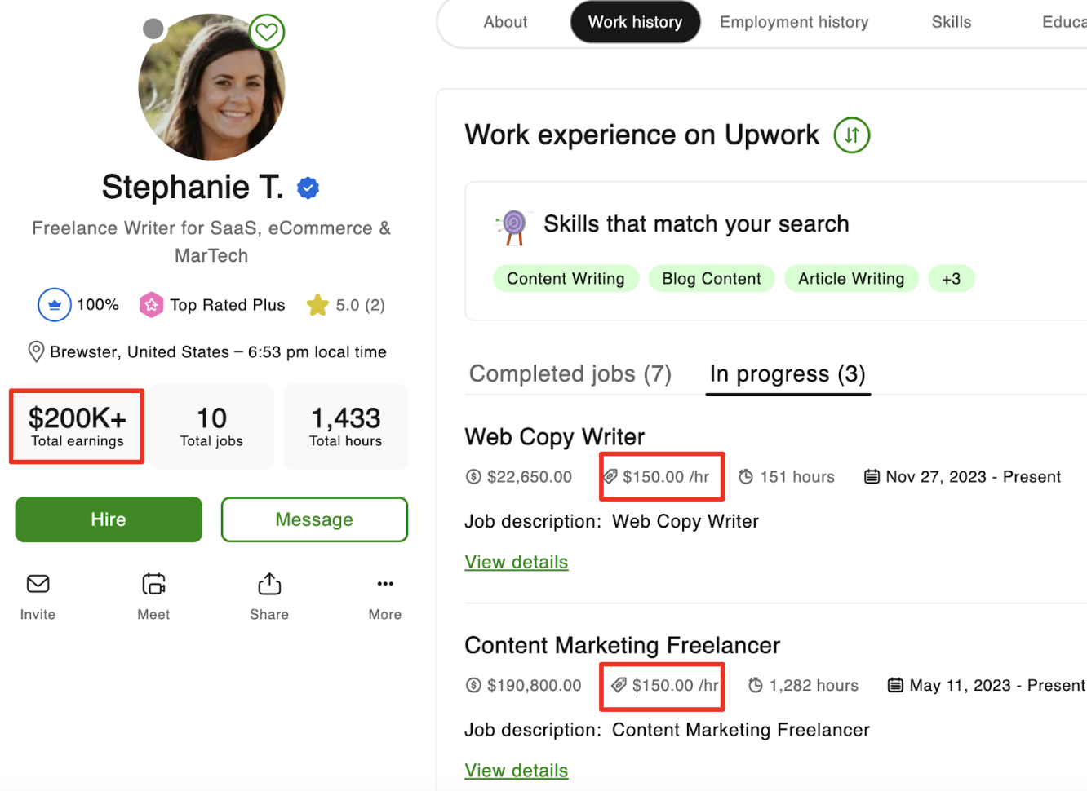Select the About tab
The image size is (1087, 791).
click(x=505, y=22)
